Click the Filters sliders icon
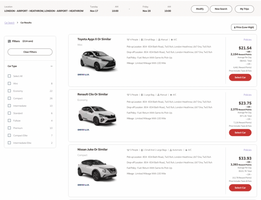261x200 pixels. pos(9,41)
